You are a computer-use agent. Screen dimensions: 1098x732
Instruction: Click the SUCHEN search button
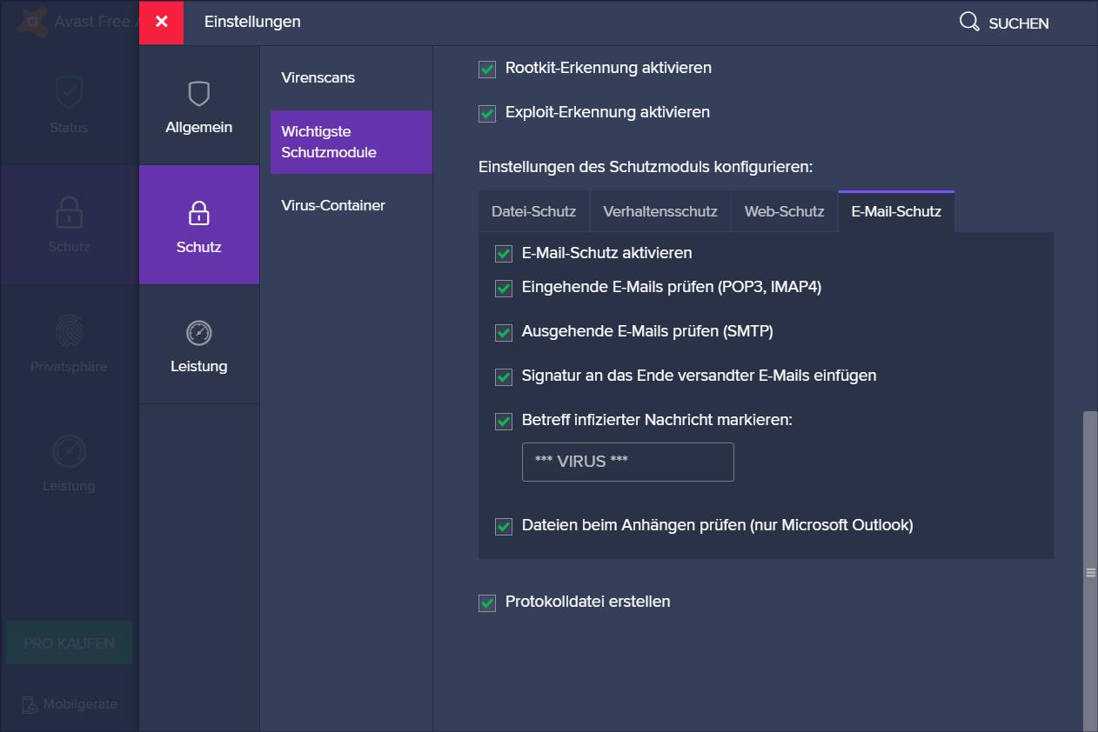(x=1004, y=23)
